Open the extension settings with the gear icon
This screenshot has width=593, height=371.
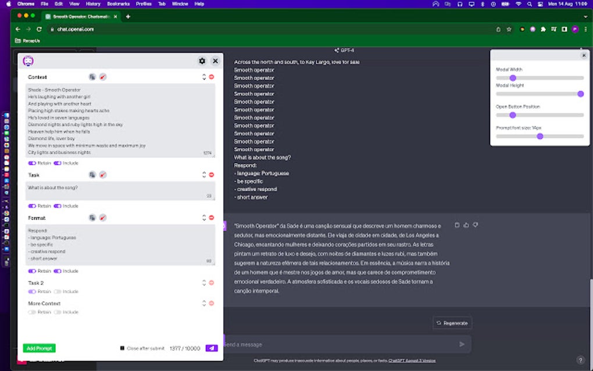(202, 60)
